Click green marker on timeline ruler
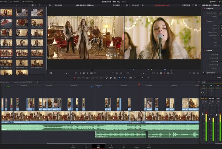This screenshot has width=222, height=149. (x=8, y=87)
